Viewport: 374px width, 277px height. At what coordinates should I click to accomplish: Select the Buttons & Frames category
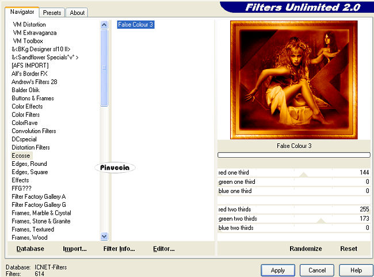click(33, 98)
